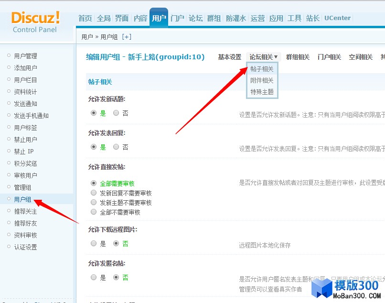Open the 工具 navigation tab
This screenshot has height=303, width=385.
294,18
